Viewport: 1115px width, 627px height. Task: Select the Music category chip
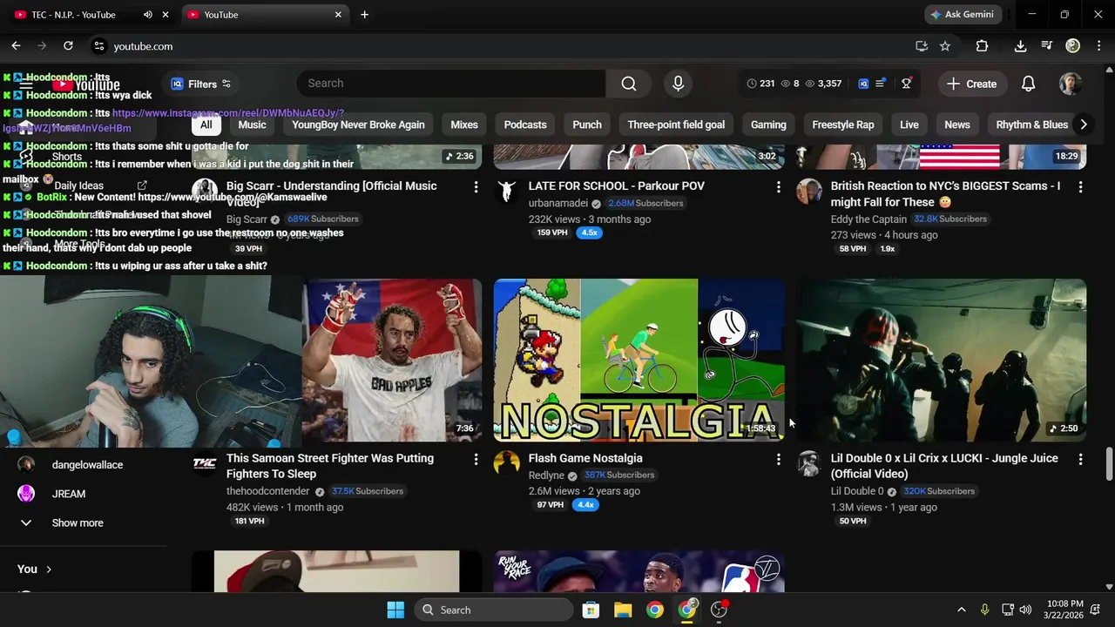click(x=252, y=125)
